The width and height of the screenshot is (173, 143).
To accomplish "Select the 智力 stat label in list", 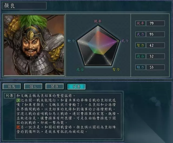I will (141, 45).
